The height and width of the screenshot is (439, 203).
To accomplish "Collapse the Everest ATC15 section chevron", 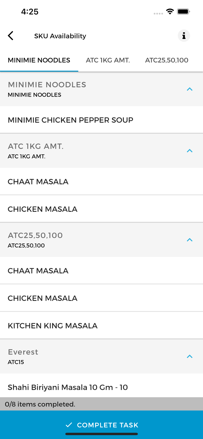I will 190,356.
